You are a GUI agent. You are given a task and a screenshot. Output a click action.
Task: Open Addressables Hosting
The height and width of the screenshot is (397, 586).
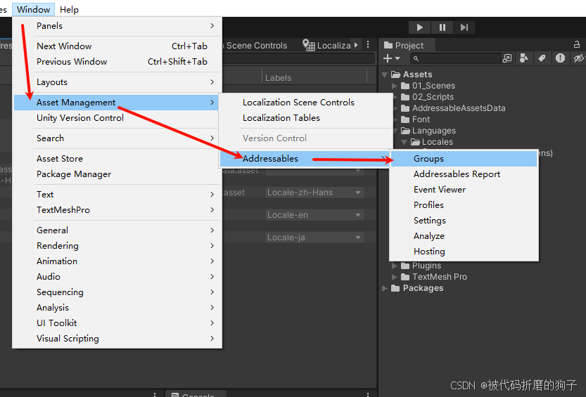[x=464, y=252]
